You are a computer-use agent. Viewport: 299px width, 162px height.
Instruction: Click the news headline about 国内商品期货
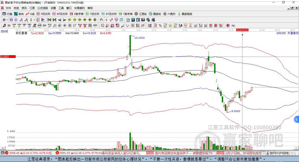(184, 153)
